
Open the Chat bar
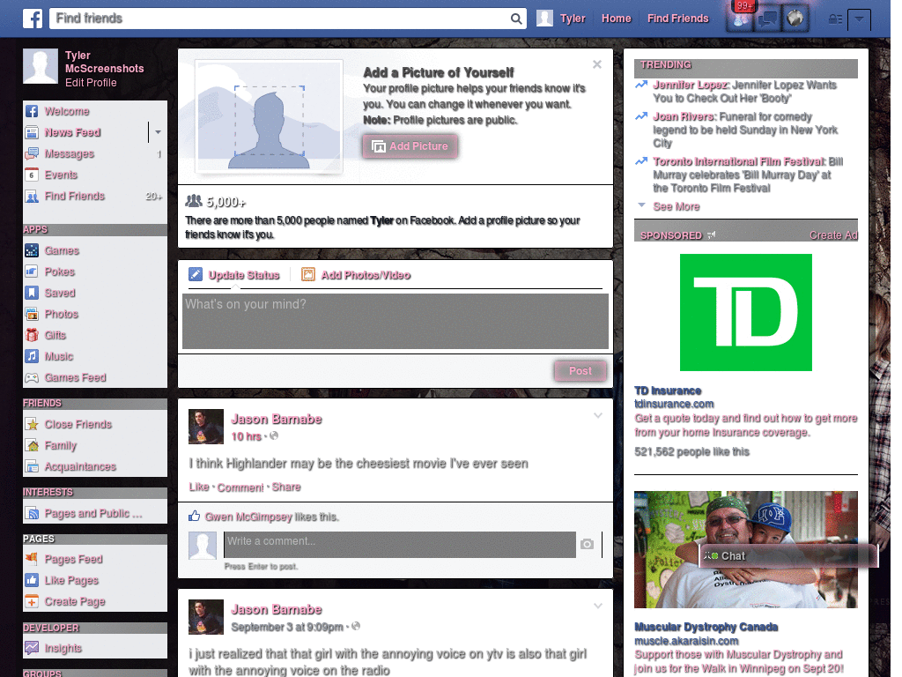pos(788,556)
